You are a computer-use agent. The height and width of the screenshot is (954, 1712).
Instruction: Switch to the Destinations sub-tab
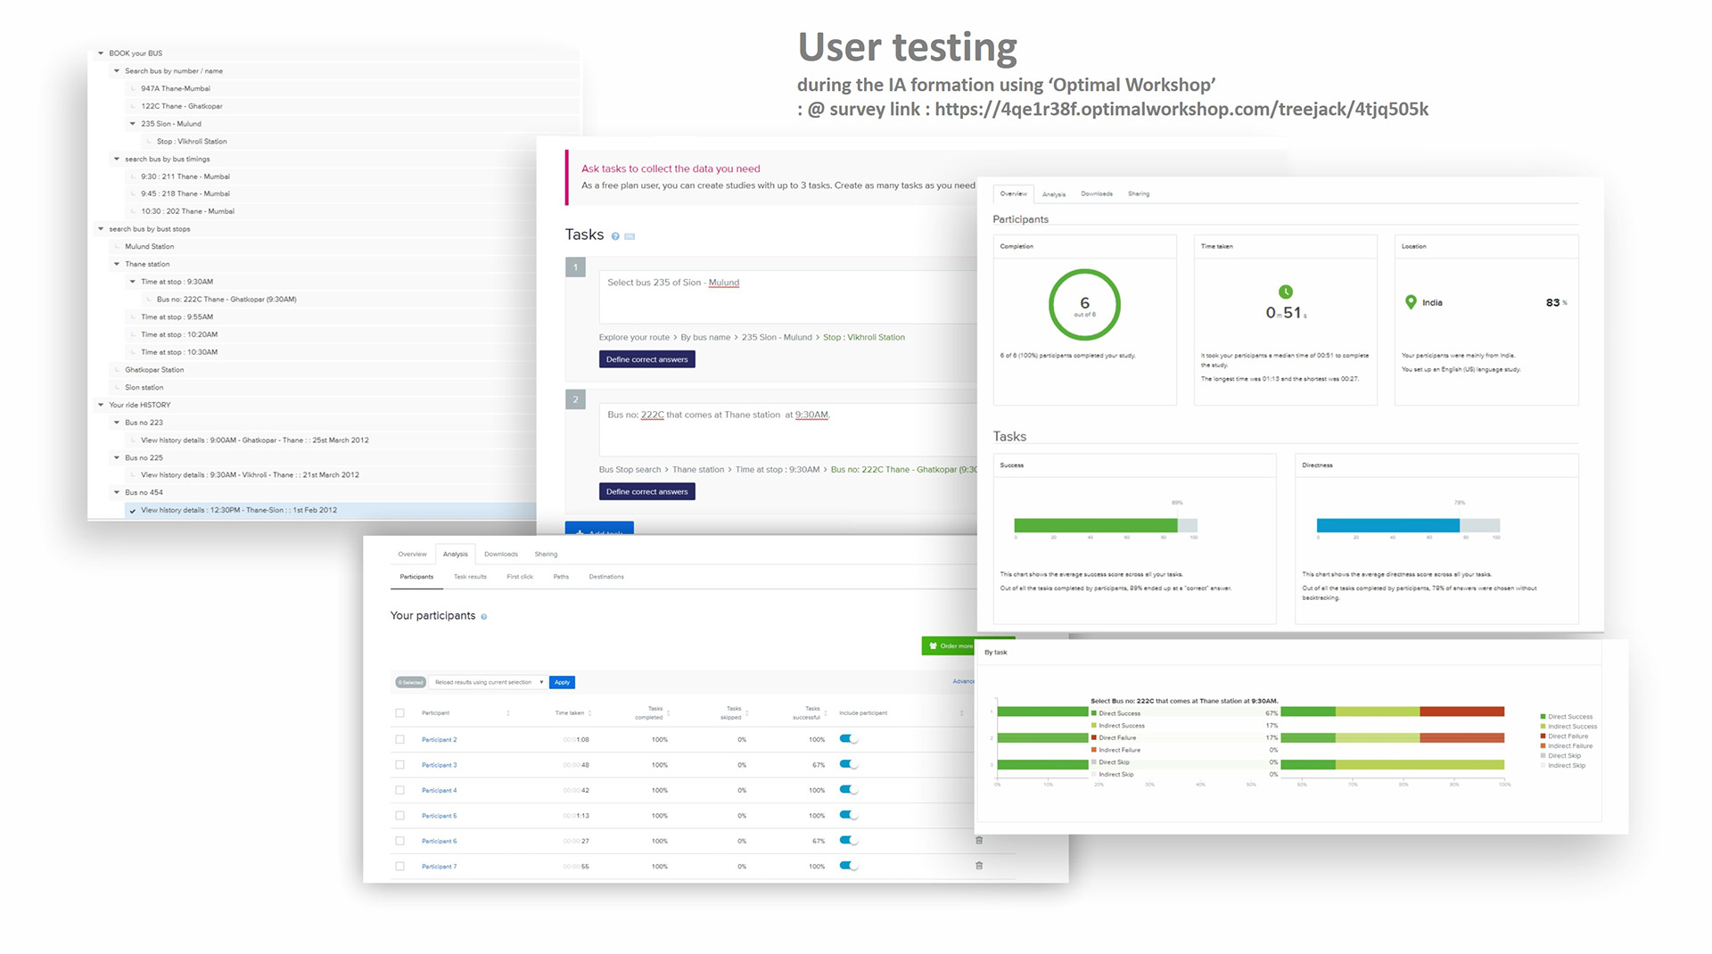(606, 577)
